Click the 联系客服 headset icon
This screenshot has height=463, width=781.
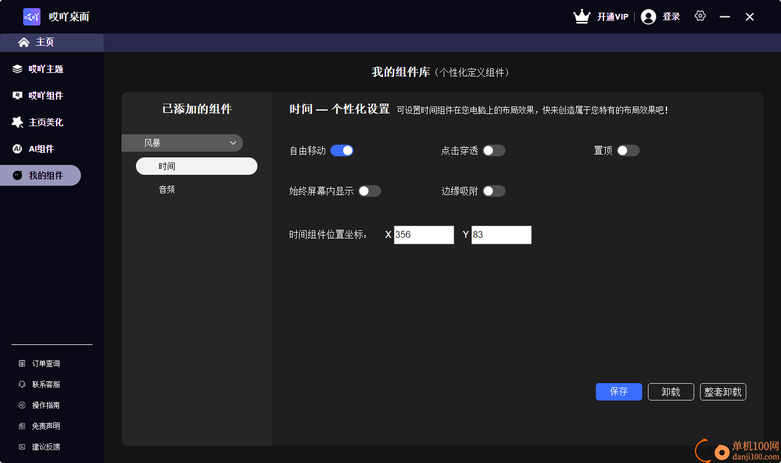(x=22, y=384)
